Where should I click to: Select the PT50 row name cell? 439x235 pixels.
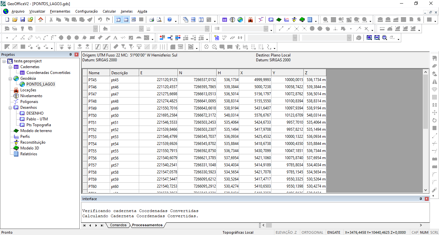point(98,116)
